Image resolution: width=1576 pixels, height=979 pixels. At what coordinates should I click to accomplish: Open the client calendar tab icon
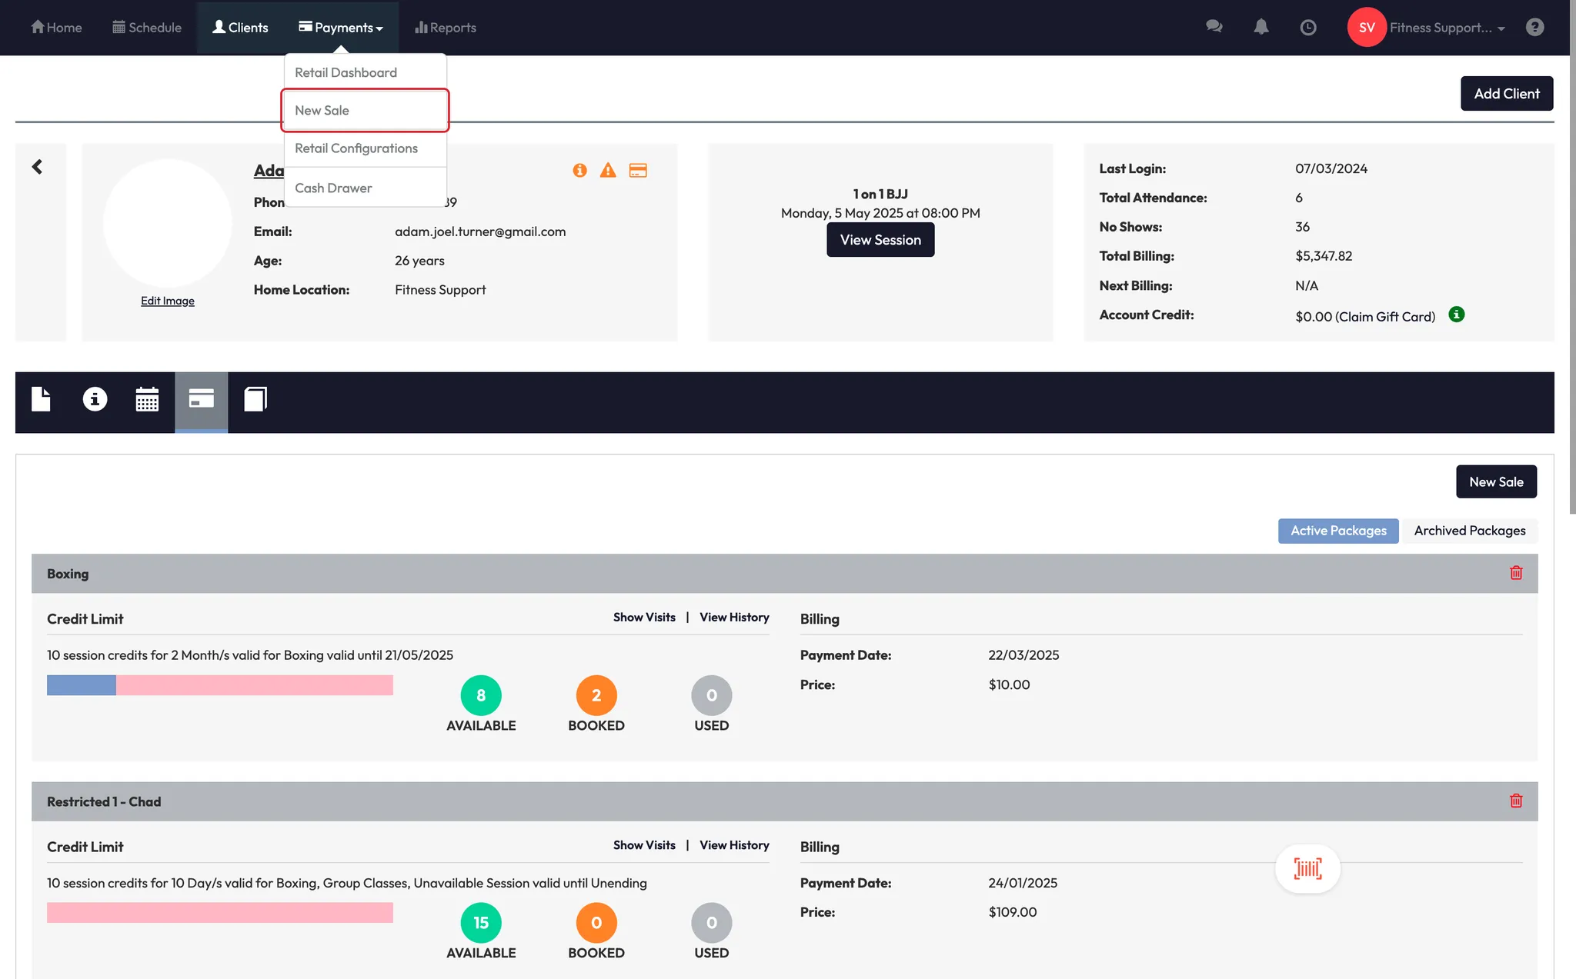pos(147,400)
